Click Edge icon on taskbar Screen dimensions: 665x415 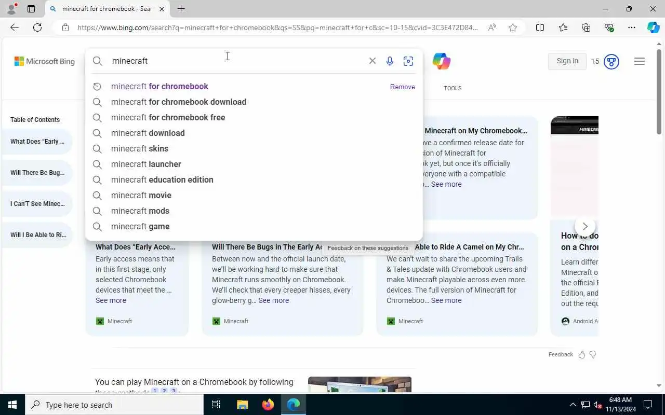click(x=294, y=405)
